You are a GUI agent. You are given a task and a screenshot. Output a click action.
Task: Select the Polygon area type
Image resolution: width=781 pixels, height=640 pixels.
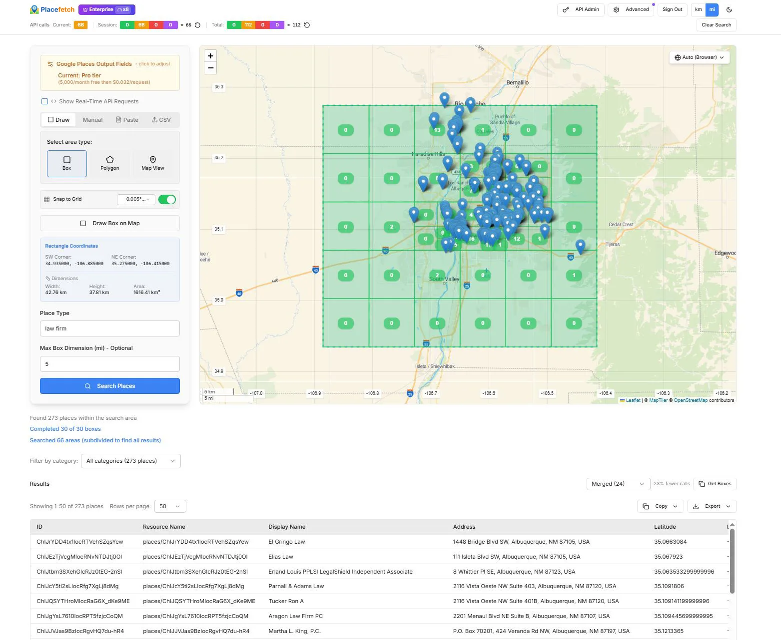point(109,163)
